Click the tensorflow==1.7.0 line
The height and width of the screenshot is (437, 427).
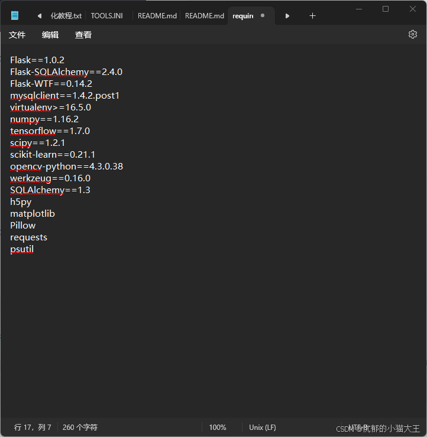(x=50, y=131)
